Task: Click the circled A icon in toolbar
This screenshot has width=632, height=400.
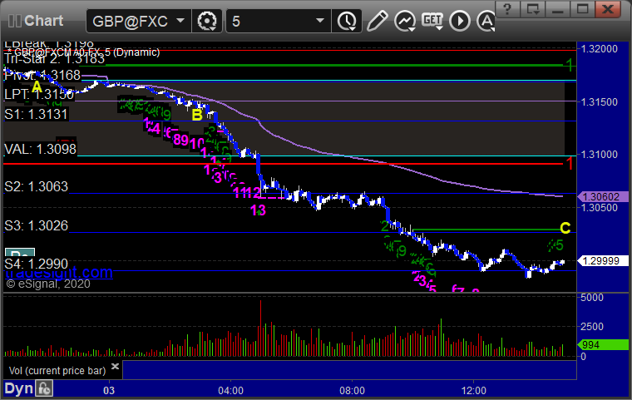Action: tap(460, 19)
